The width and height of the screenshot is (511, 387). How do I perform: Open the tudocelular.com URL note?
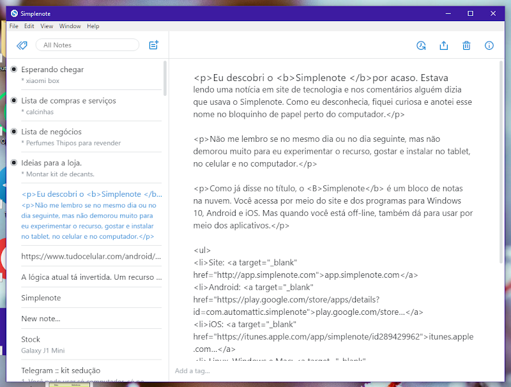point(91,256)
